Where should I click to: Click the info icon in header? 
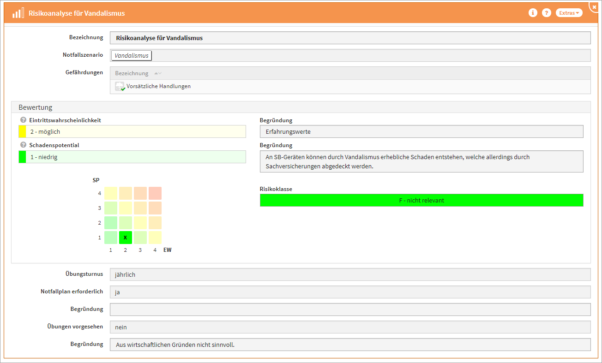pyautogui.click(x=533, y=13)
